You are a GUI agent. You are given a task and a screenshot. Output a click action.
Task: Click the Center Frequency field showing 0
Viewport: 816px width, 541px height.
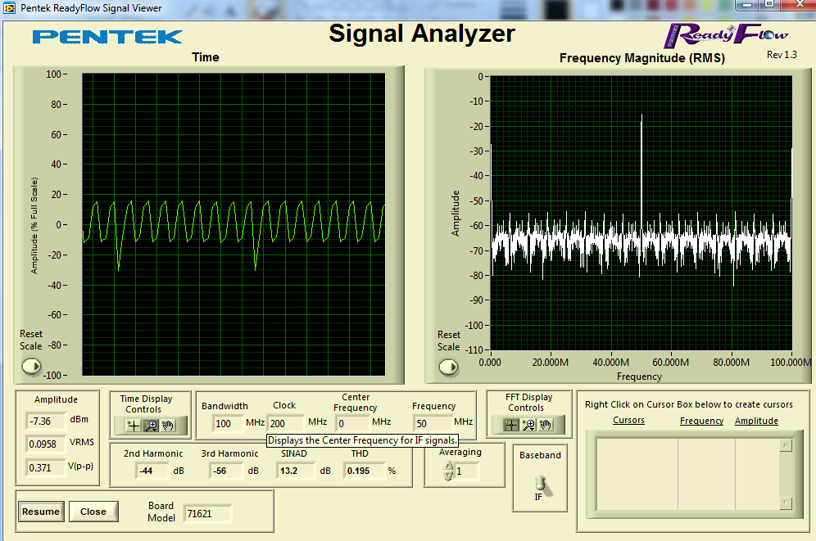(352, 423)
